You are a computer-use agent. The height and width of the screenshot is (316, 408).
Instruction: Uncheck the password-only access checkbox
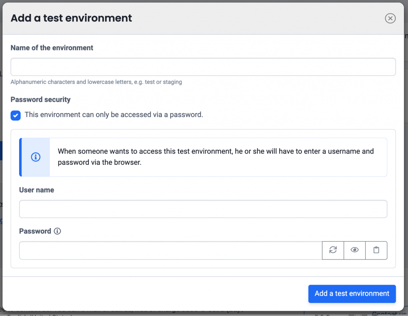tap(16, 115)
